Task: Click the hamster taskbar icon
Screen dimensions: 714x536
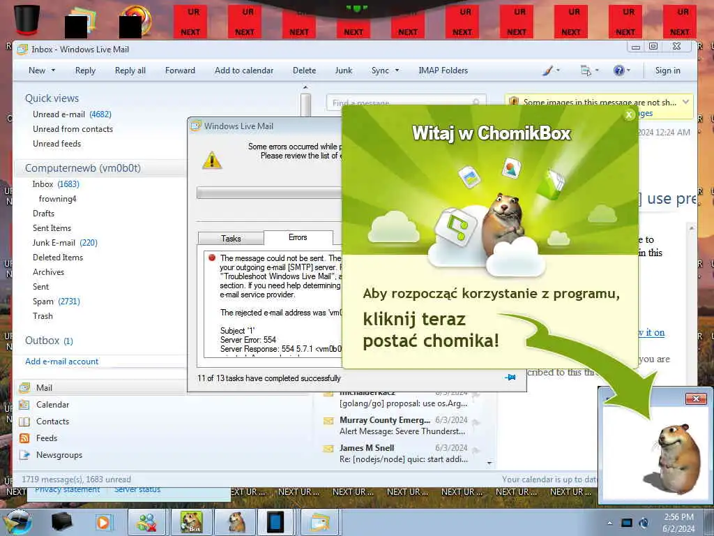Action: coord(234,522)
